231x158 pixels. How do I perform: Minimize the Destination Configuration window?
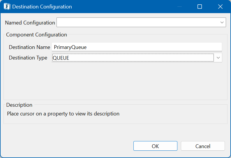179,7
